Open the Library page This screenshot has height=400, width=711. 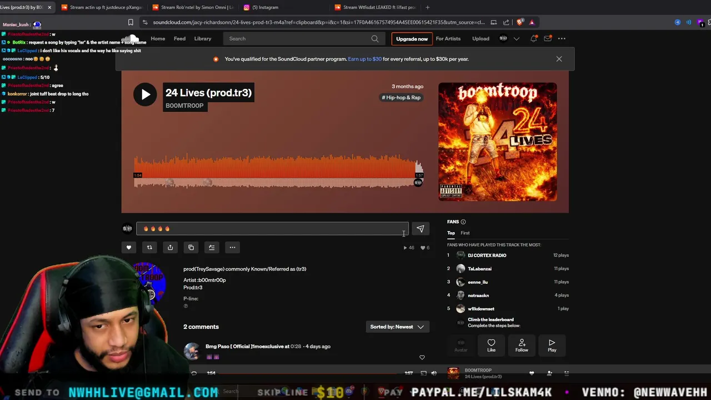pyautogui.click(x=203, y=38)
